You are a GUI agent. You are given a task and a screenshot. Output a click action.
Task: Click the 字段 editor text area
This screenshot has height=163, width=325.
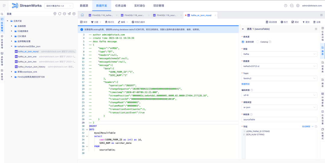click(x=279, y=144)
